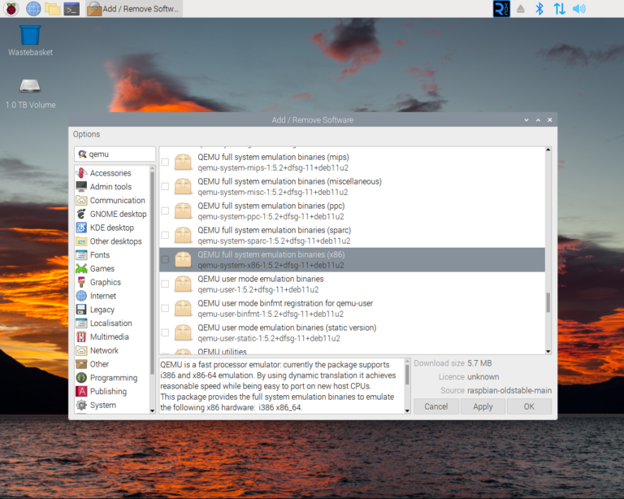The image size is (624, 499).
Task: Launch the terminal from taskbar
Action: coord(72,9)
